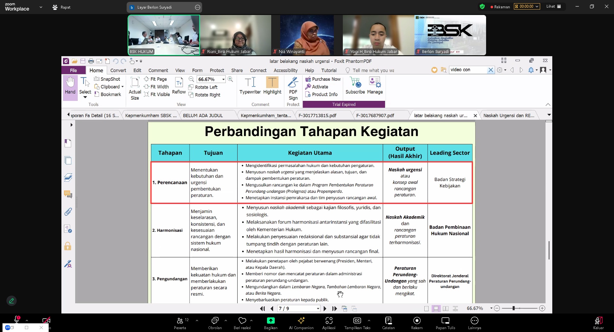The image size is (614, 332).
Task: Turn on the Zoom camera
Action: coord(46,320)
